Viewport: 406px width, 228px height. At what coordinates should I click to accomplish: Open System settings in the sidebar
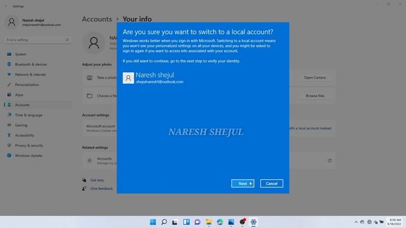38,54
